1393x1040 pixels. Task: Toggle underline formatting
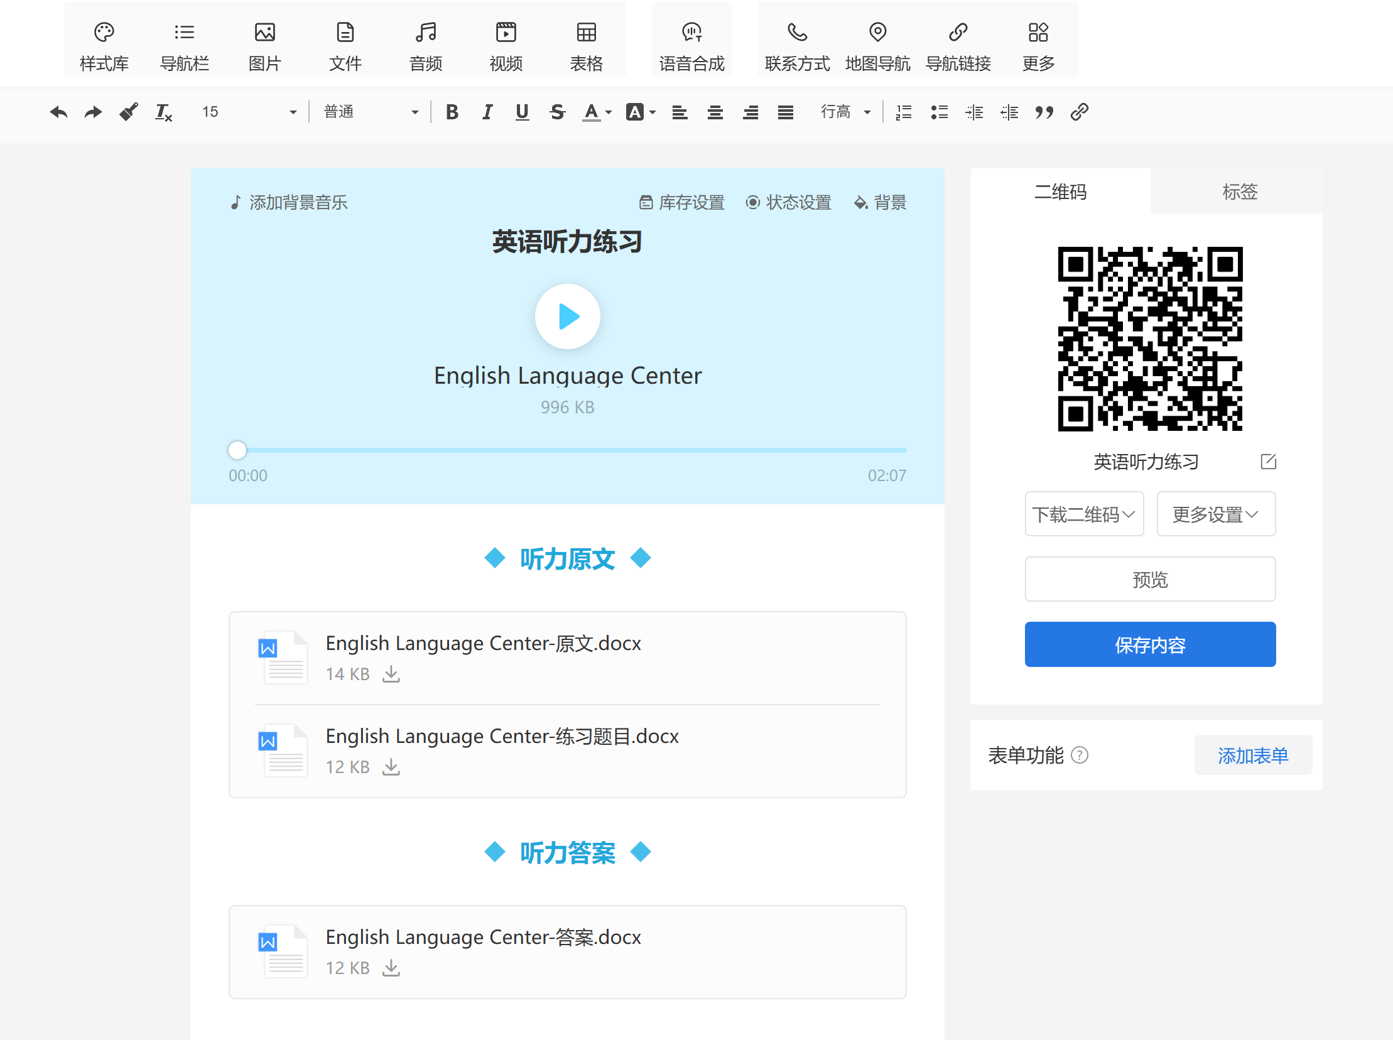click(521, 112)
